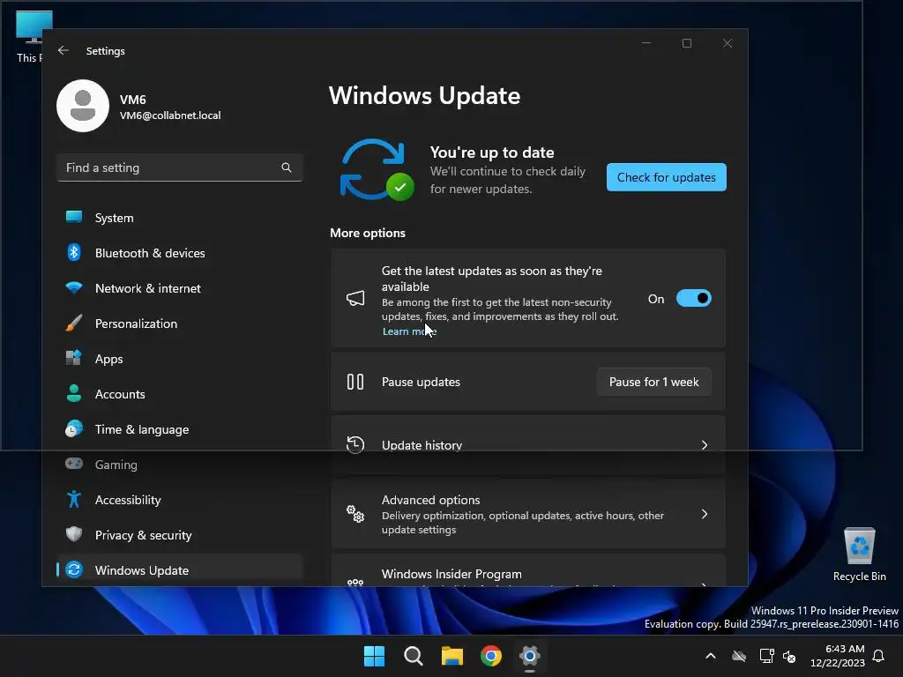Viewport: 903px width, 677px height.
Task: Launch Google Chrome from the taskbar
Action: (x=491, y=656)
